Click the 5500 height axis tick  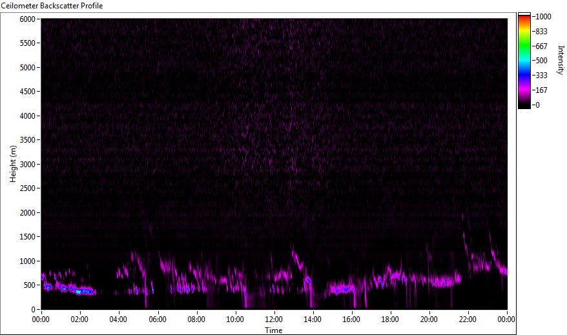click(28, 43)
